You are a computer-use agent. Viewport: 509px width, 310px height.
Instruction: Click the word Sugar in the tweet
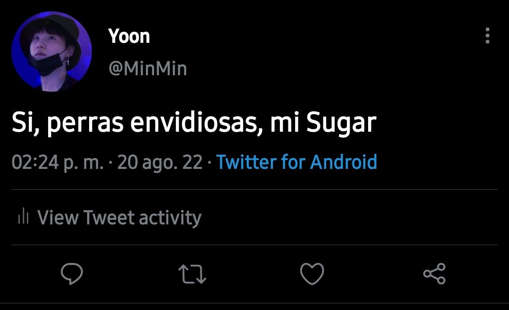pos(341,123)
